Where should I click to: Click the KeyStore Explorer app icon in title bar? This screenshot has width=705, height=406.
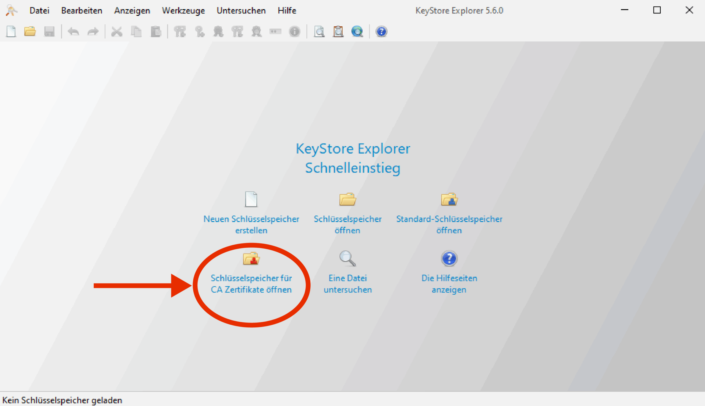(11, 10)
